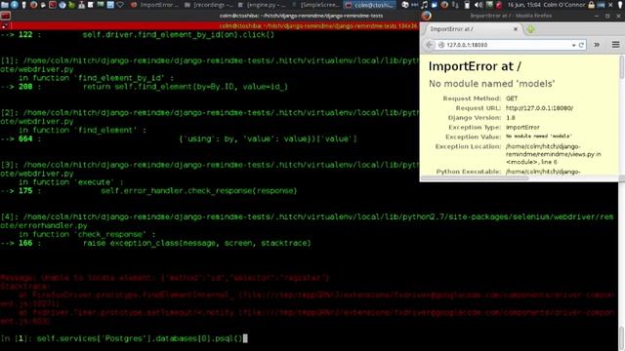Click the terminal window icon at top-left
The width and height of the screenshot is (625, 351).
coord(5,16)
